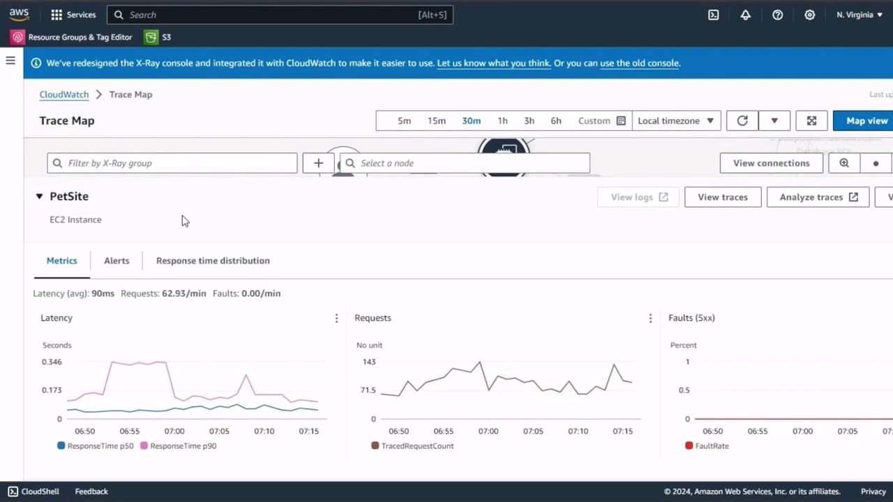Open the left hamburger navigation menu
The width and height of the screenshot is (893, 502).
[x=10, y=61]
